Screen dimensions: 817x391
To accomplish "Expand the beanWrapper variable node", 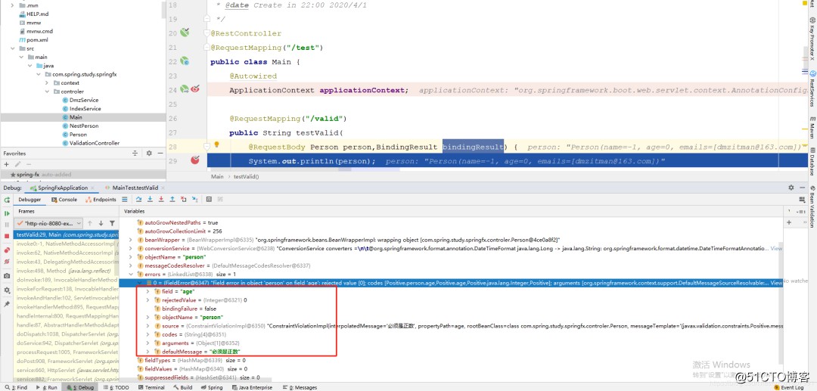I will (131, 240).
